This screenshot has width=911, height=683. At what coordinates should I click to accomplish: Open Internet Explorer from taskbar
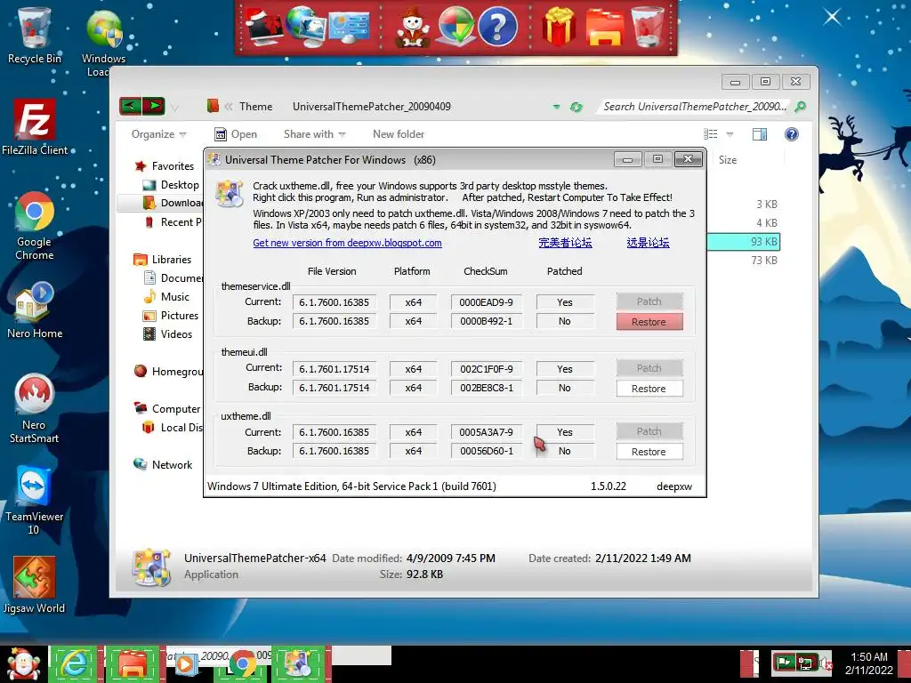73,664
